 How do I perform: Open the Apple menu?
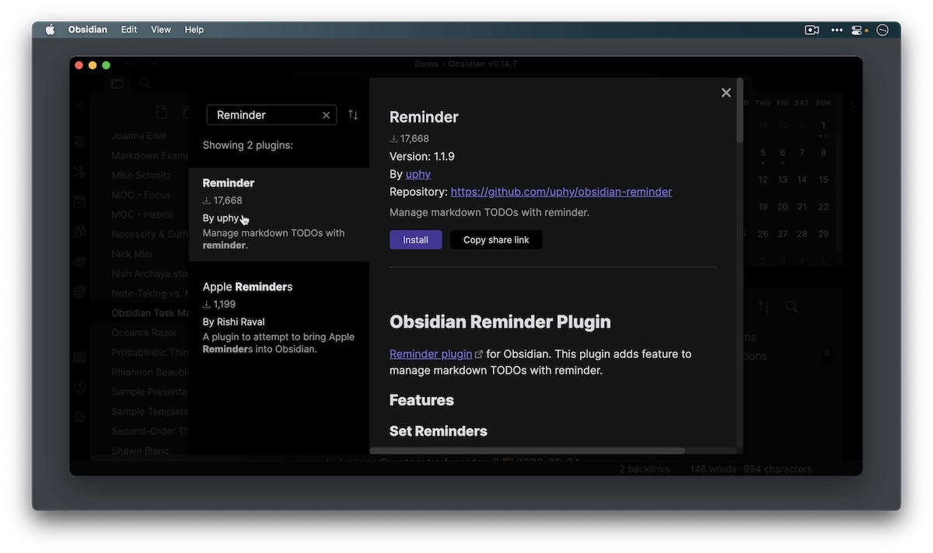coord(51,30)
